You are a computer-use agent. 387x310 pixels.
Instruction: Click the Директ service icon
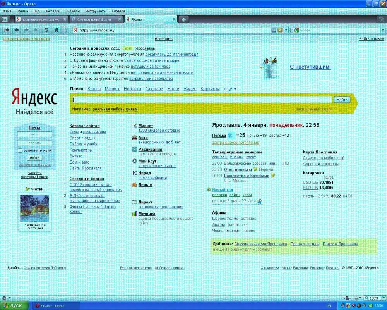coord(134,202)
